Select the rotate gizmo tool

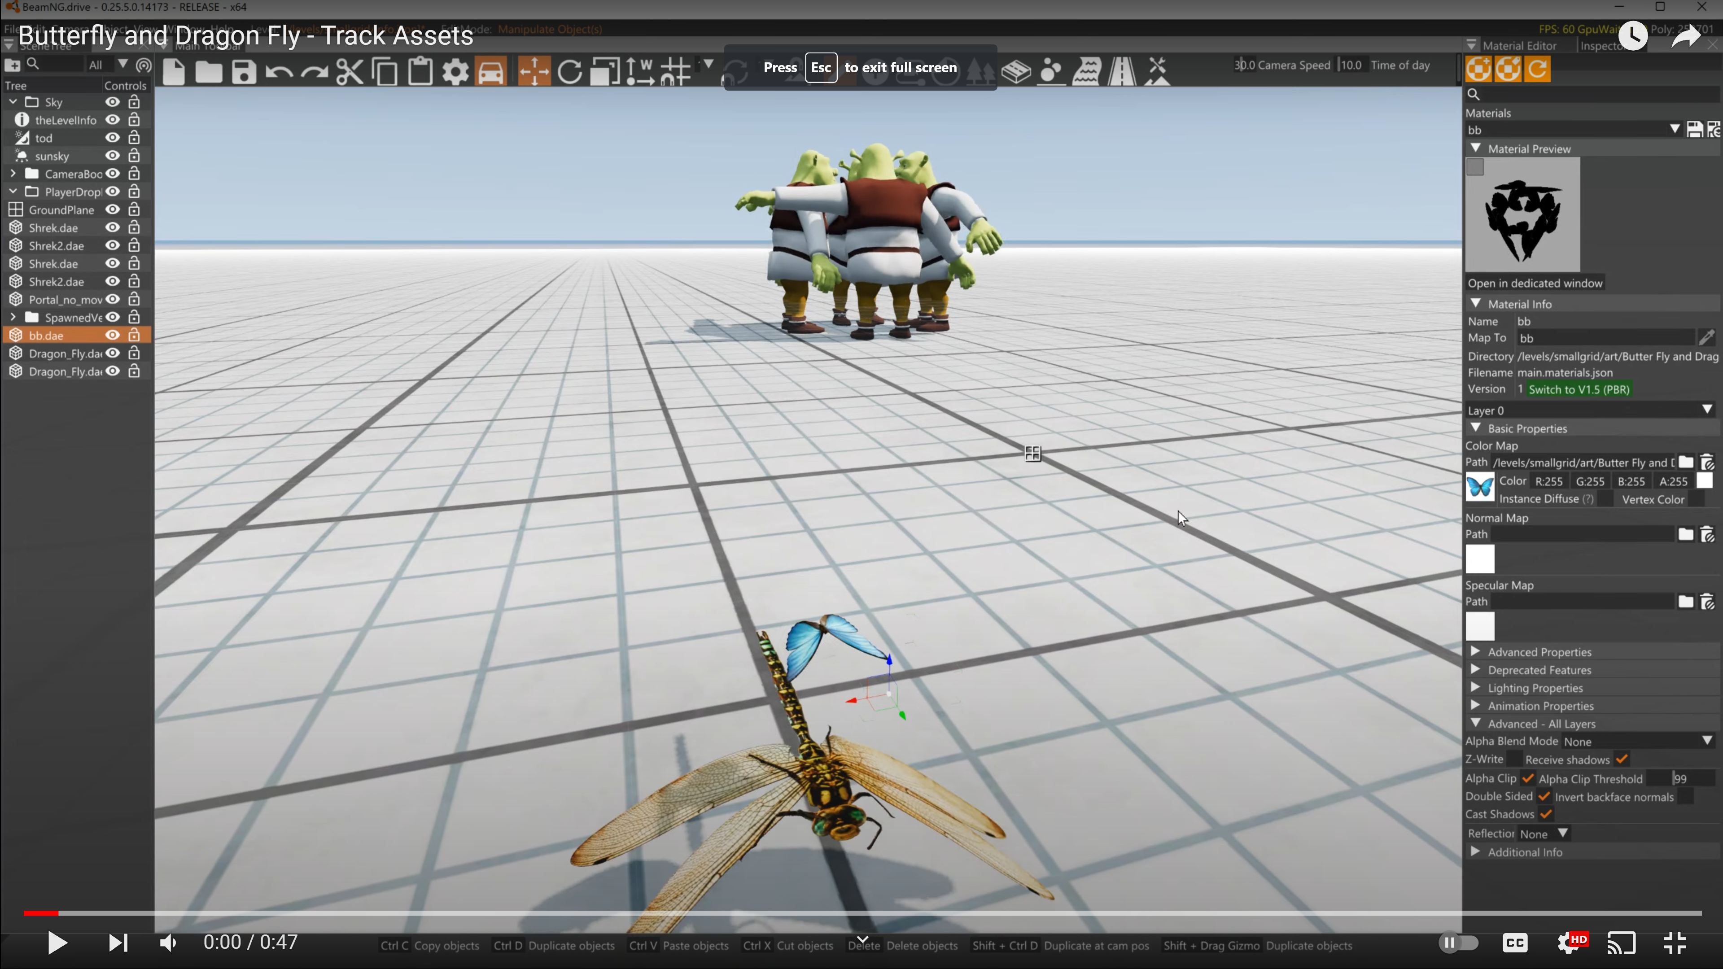click(570, 72)
